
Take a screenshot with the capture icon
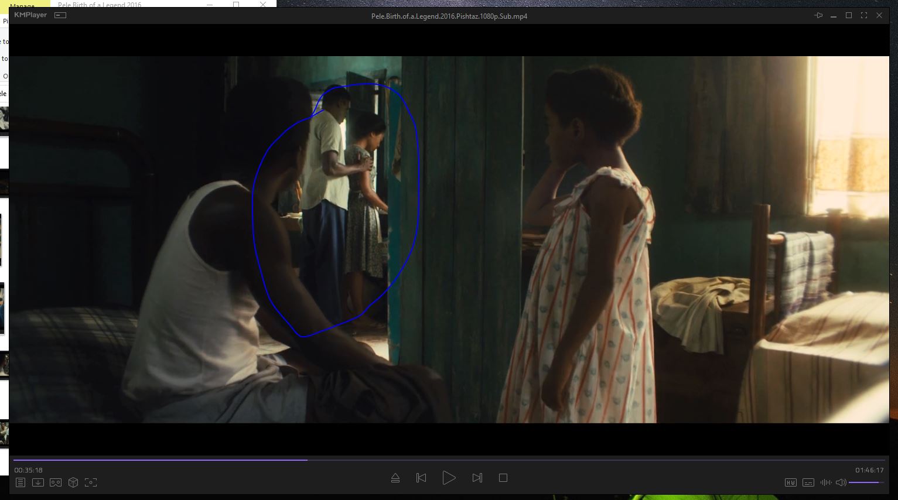coord(91,482)
